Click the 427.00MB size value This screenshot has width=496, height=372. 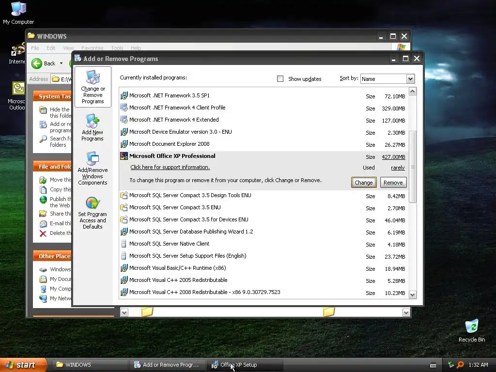(393, 157)
